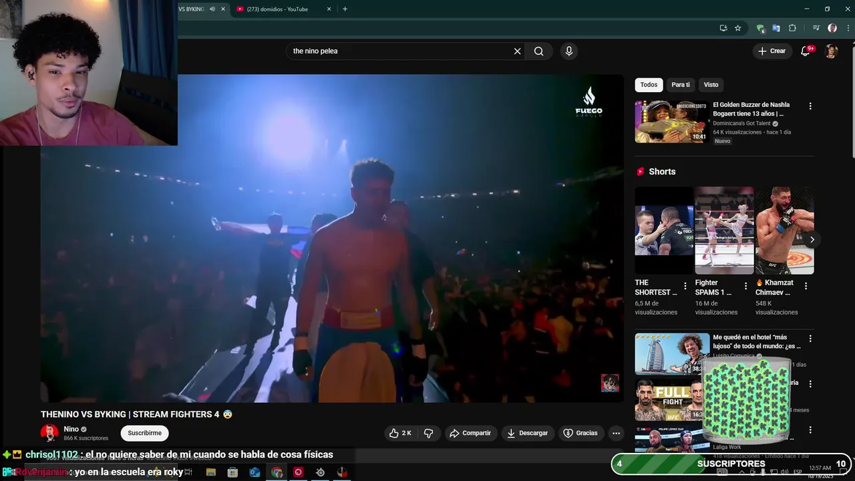Select the Para ti filter chip
This screenshot has height=481, width=855.
coord(681,85)
